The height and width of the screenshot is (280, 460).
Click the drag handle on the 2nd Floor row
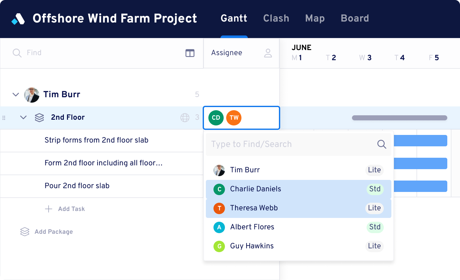coord(4,118)
